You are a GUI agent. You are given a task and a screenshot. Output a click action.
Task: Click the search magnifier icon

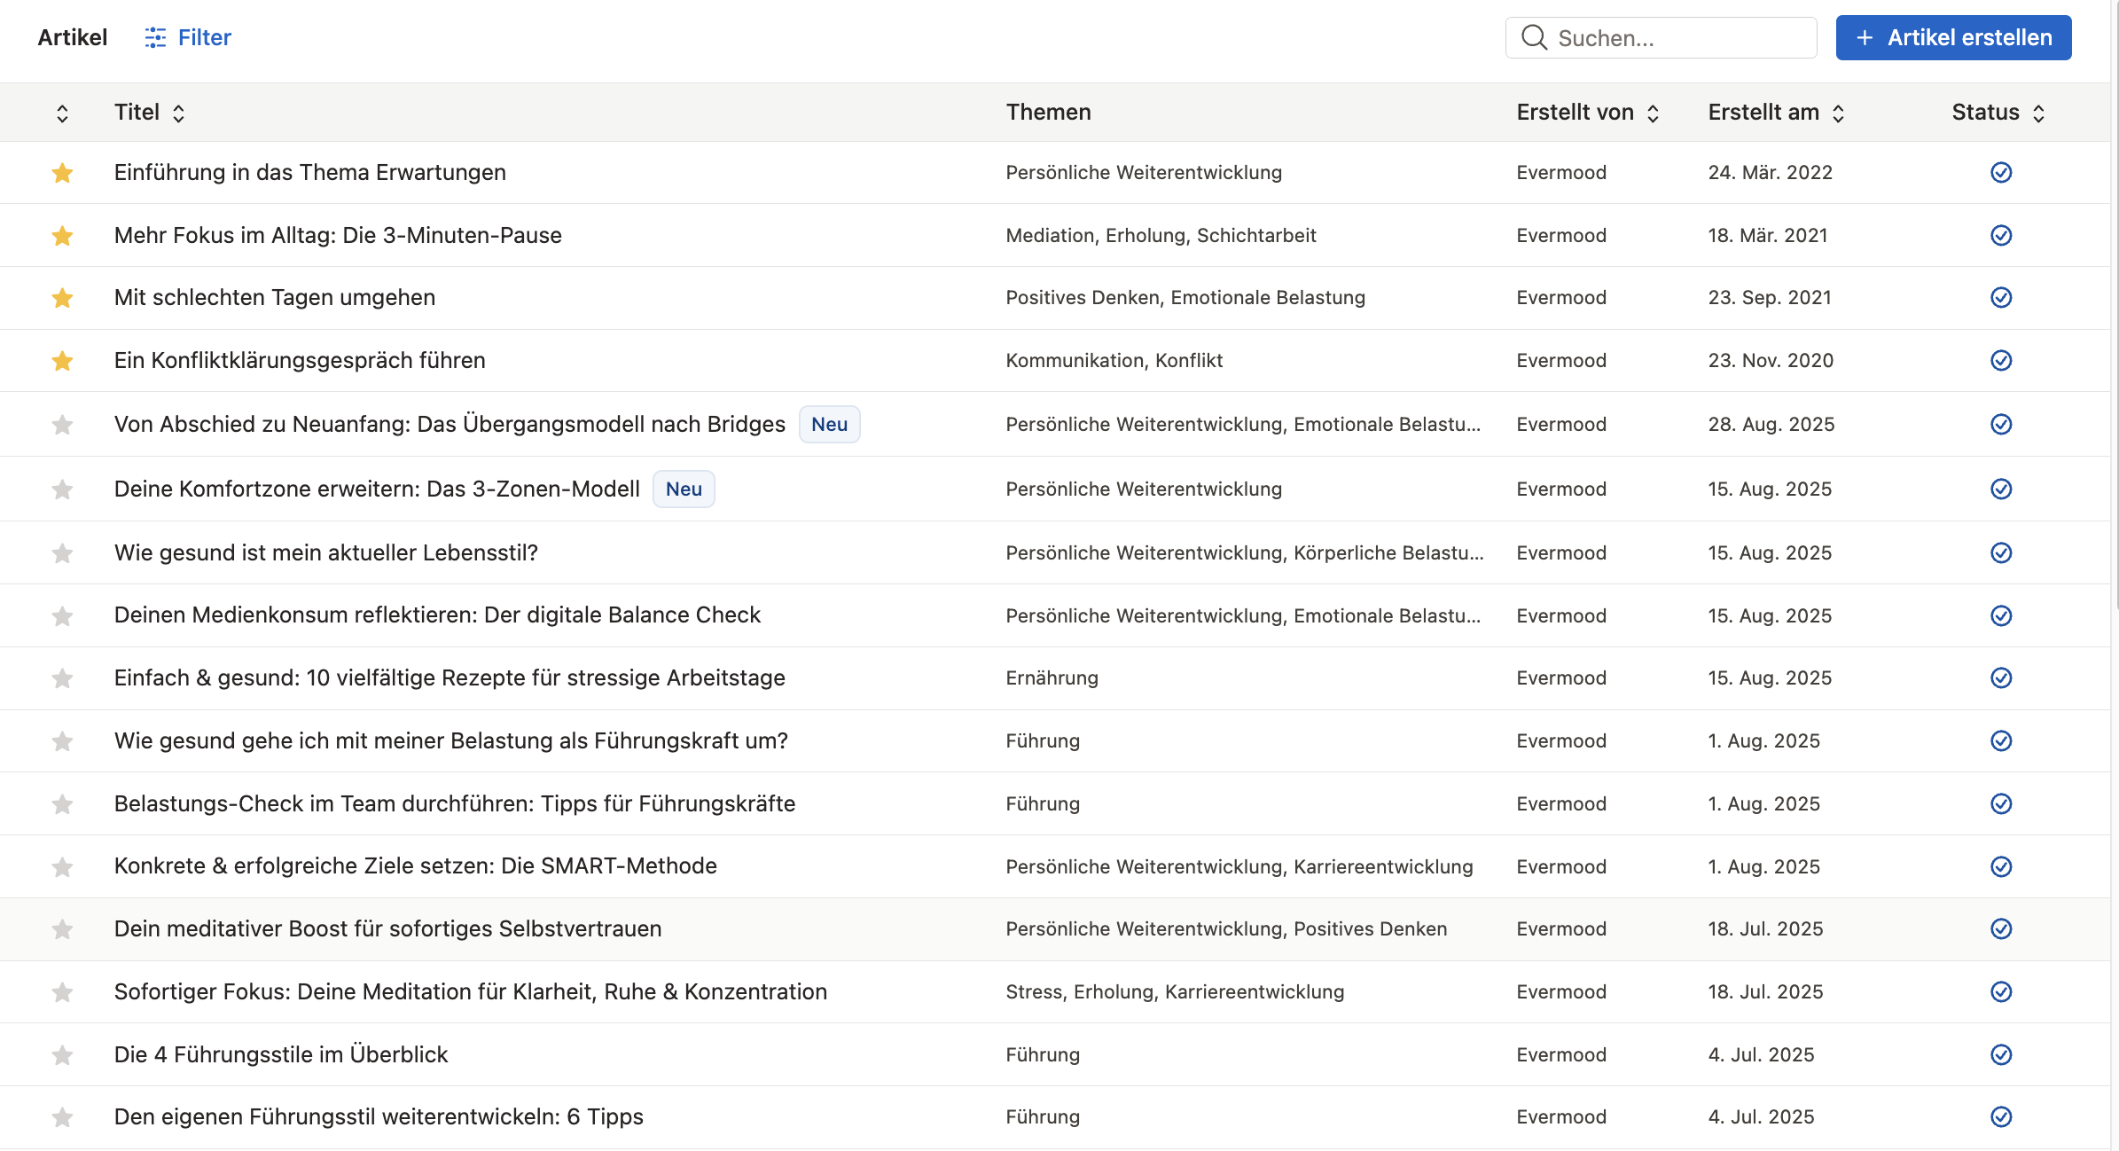coord(1534,37)
